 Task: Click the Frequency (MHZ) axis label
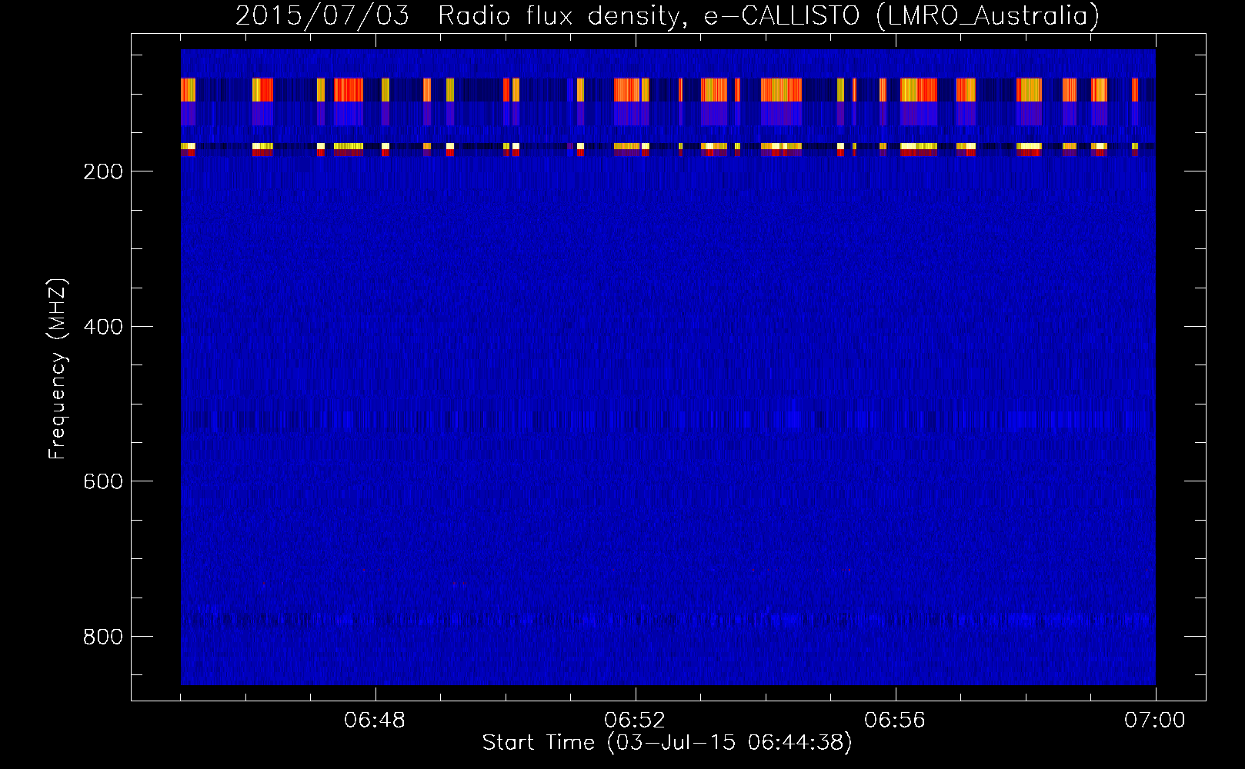tap(58, 368)
